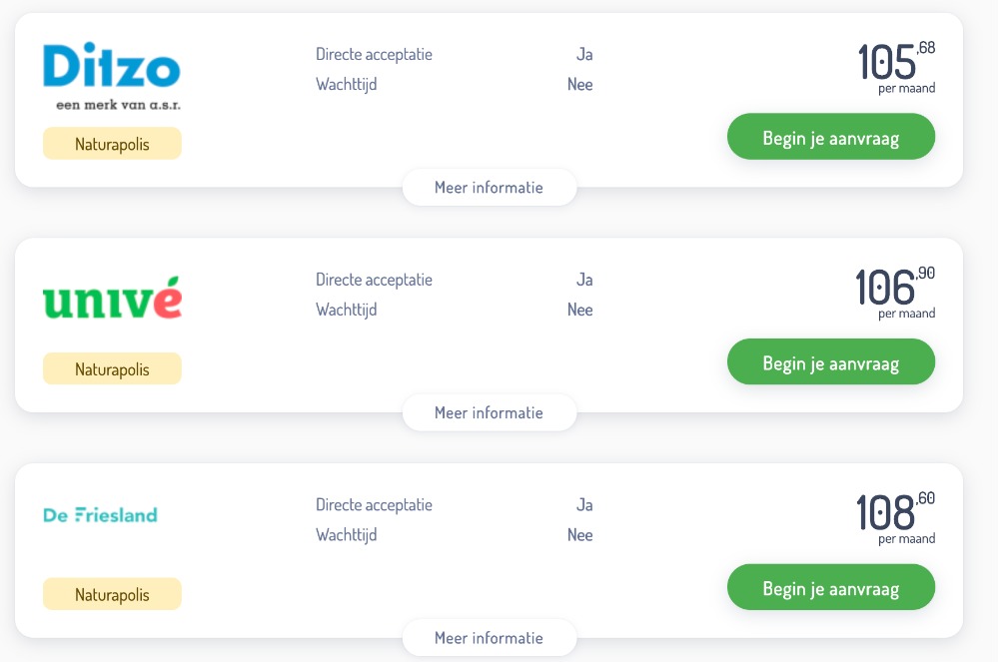Click Directe acceptatie Ja value on Univé card

pyautogui.click(x=584, y=280)
